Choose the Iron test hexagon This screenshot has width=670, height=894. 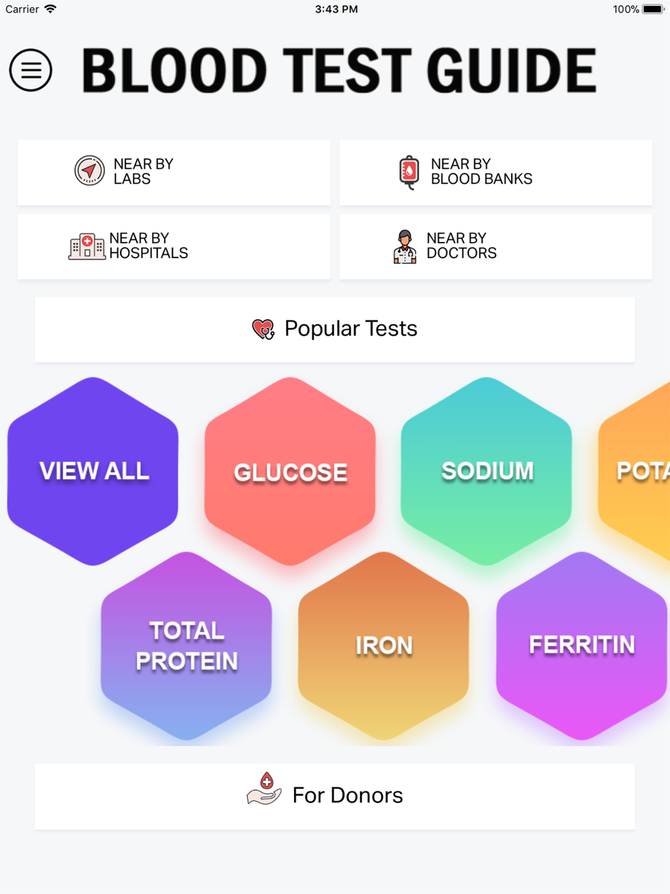[x=384, y=646]
